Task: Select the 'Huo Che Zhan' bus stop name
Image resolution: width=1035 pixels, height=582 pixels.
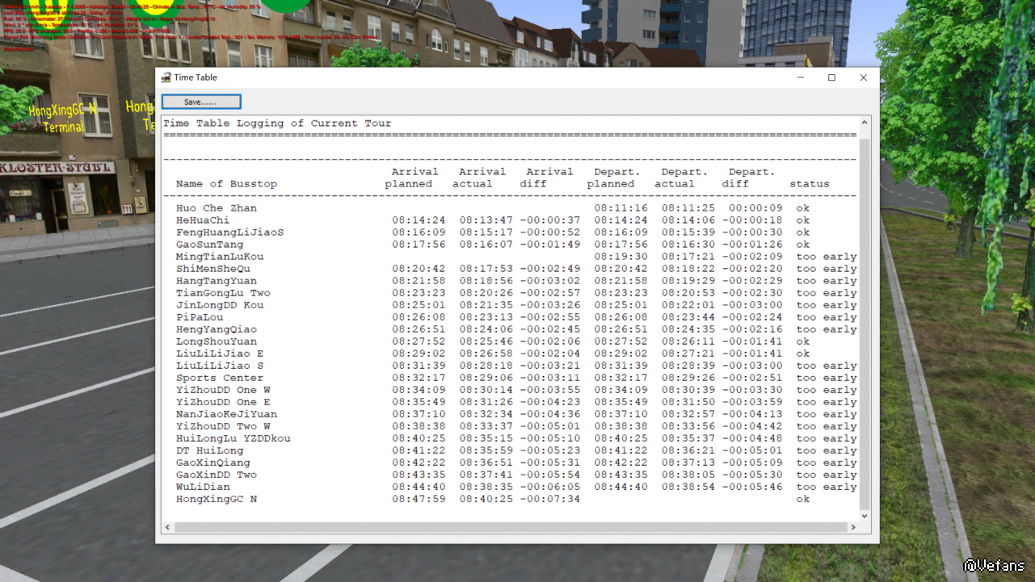Action: pyautogui.click(x=217, y=208)
